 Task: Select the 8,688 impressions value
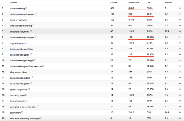coord(131,8)
